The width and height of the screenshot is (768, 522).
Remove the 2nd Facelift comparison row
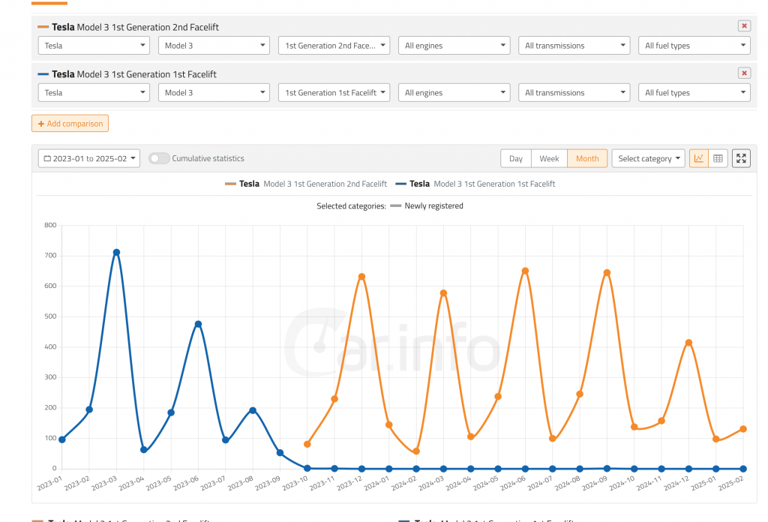click(744, 26)
